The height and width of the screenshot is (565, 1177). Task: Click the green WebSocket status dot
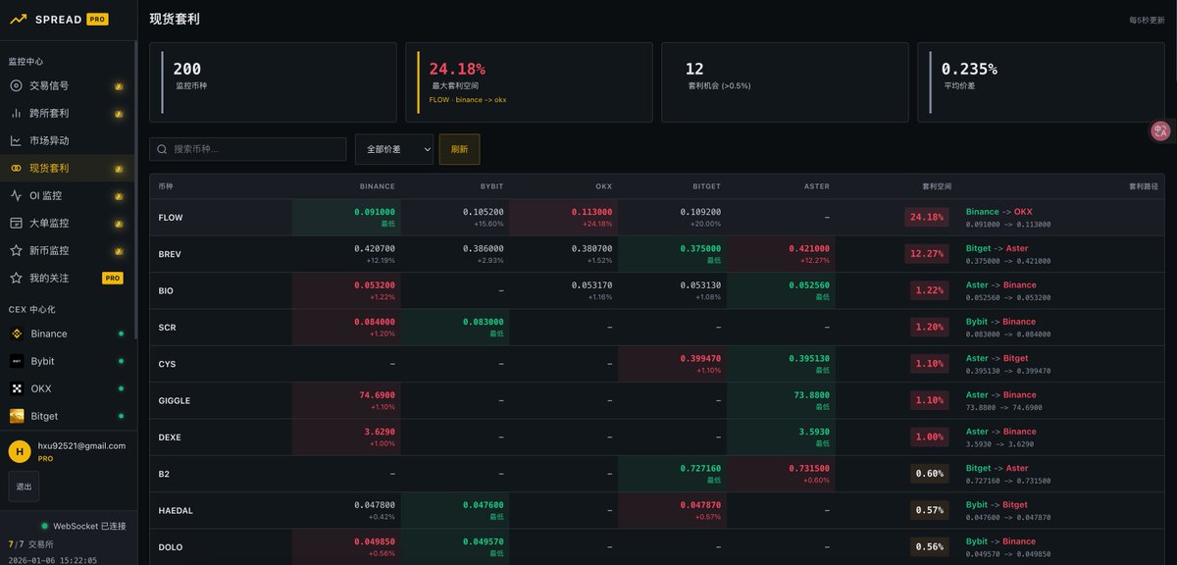click(44, 526)
